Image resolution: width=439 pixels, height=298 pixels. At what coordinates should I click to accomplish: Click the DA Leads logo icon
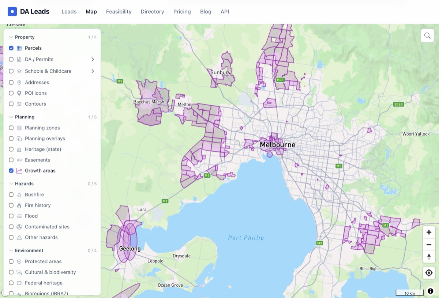pyautogui.click(x=12, y=11)
